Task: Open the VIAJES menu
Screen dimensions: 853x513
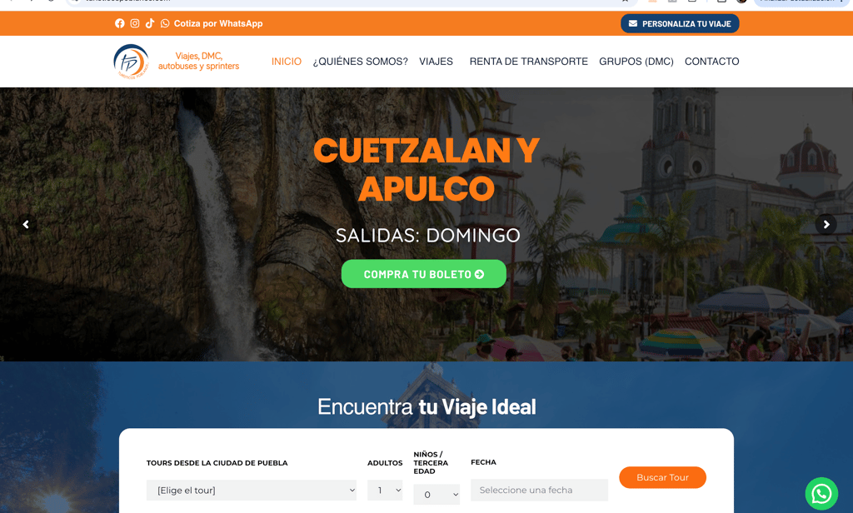Action: click(x=436, y=62)
